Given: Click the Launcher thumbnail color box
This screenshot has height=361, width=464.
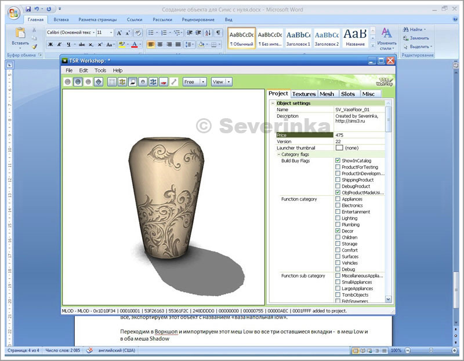Looking at the screenshot, I should pos(339,148).
